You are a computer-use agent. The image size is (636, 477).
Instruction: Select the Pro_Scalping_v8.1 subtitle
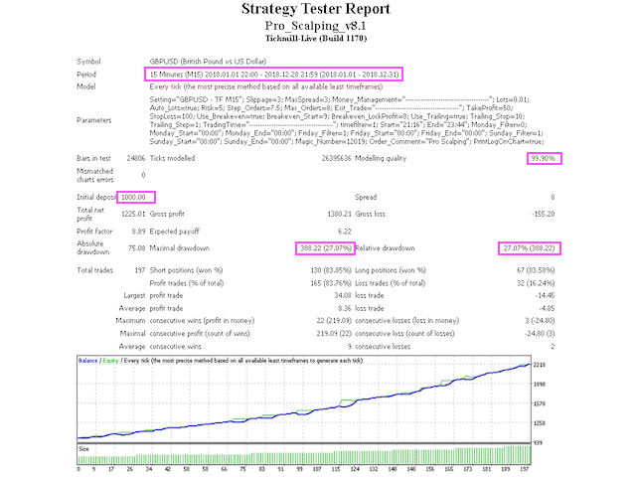pyautogui.click(x=316, y=26)
